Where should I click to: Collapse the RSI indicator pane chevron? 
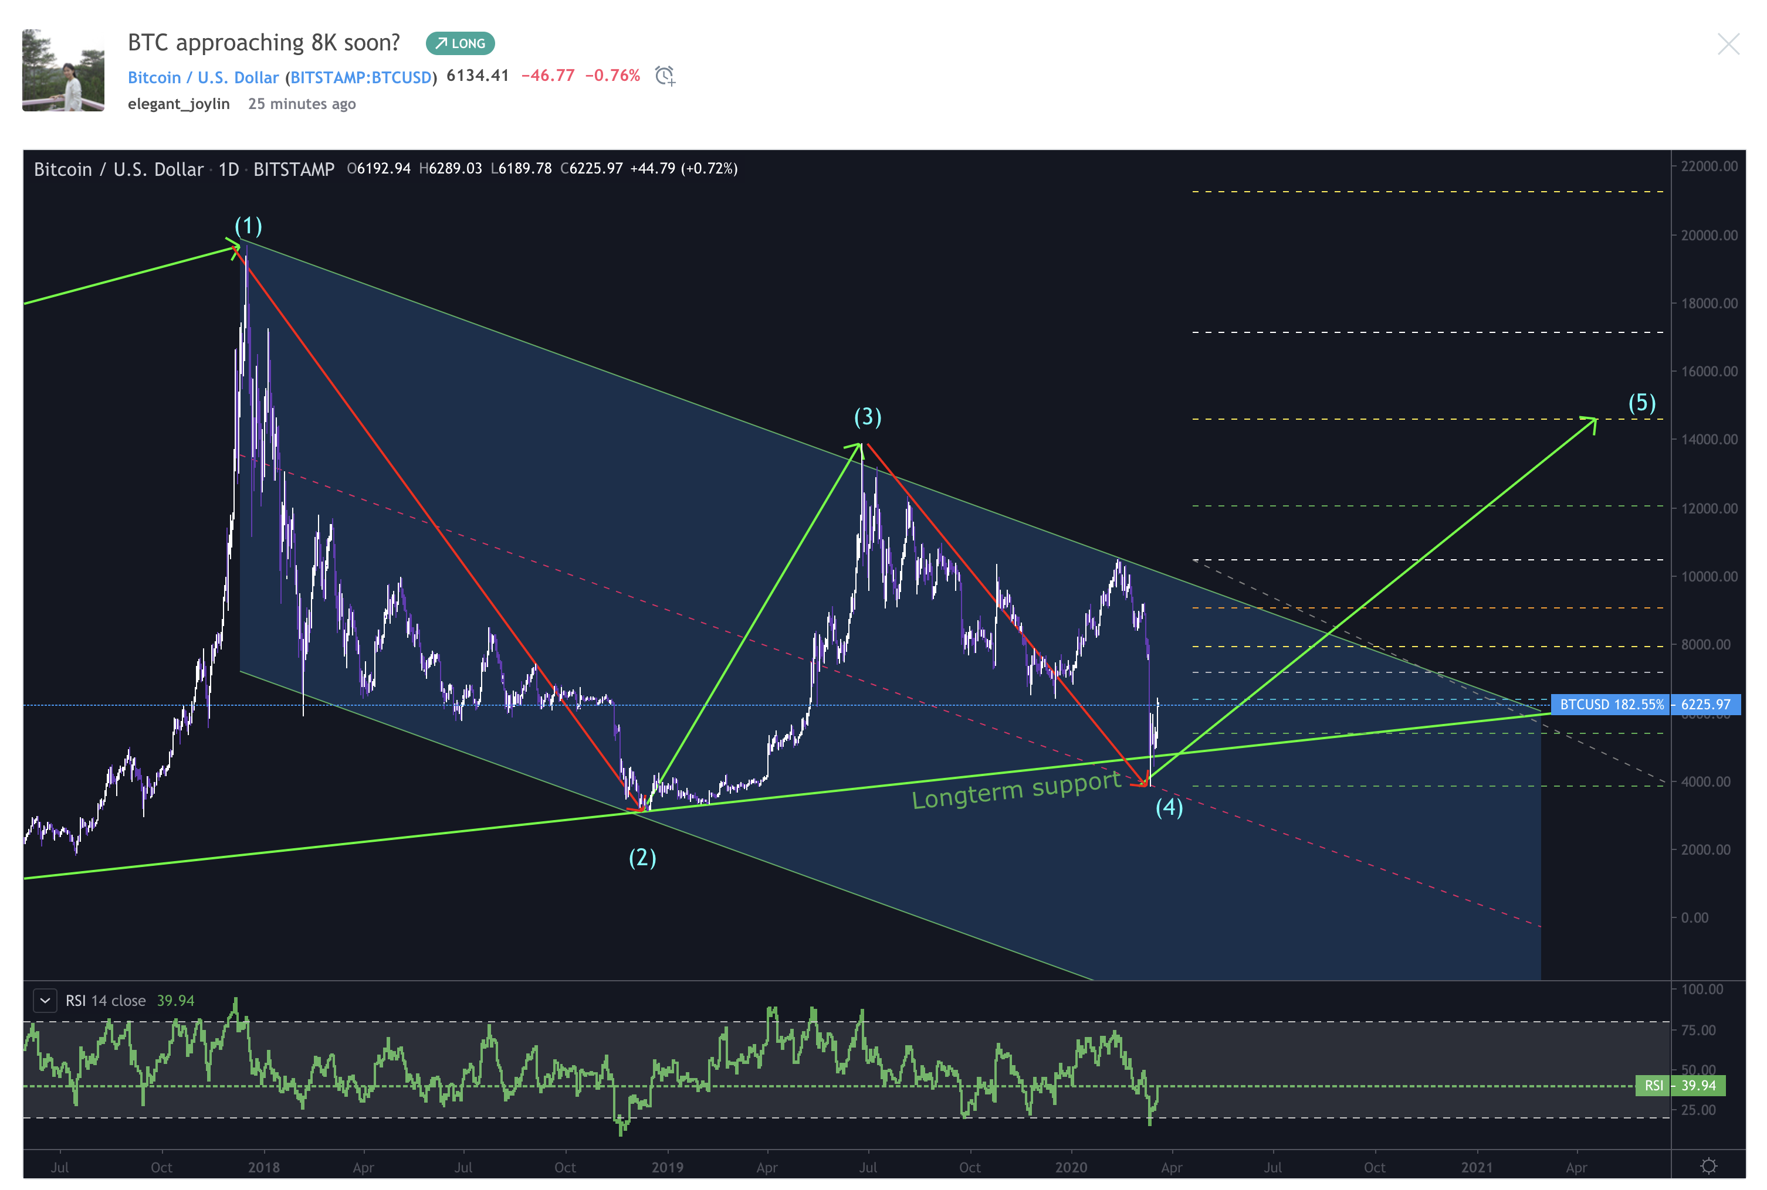click(45, 1000)
